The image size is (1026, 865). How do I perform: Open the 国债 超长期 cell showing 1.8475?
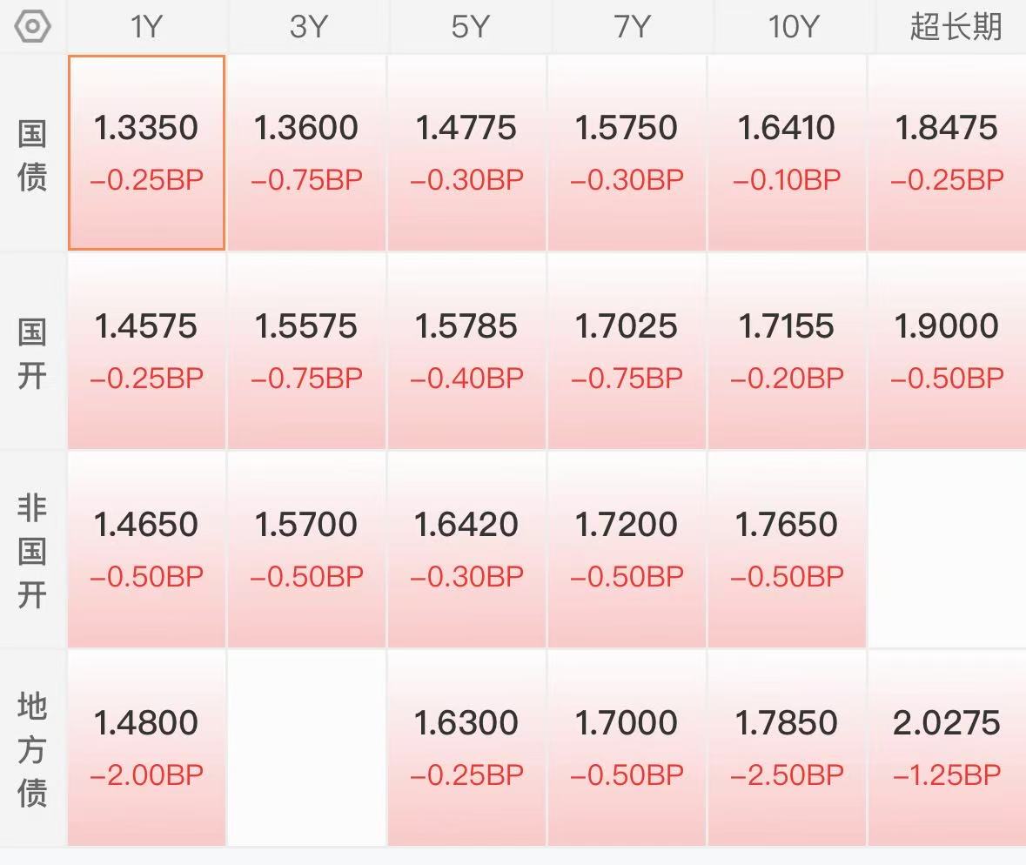pyautogui.click(x=948, y=152)
